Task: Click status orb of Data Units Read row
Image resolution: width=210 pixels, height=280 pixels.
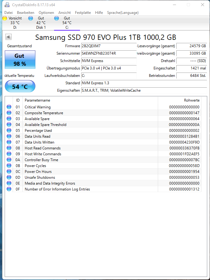Action: tap(9, 136)
